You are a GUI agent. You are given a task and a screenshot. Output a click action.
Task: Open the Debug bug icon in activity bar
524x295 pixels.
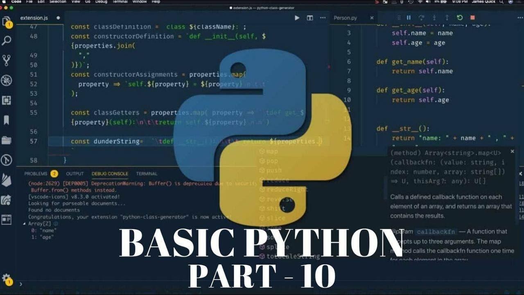(7, 80)
